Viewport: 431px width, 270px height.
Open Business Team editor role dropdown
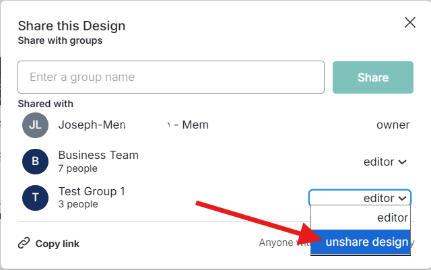click(x=385, y=162)
